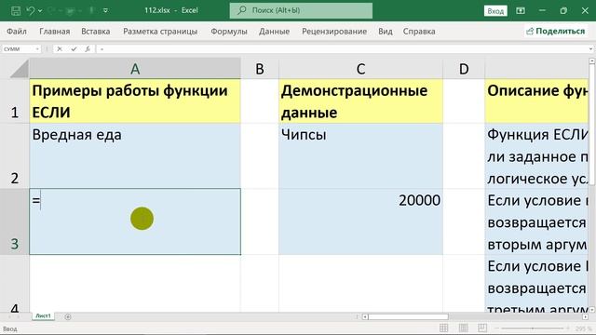Select the Лист1 sheet tab
Image resolution: width=596 pixels, height=335 pixels.
click(43, 316)
